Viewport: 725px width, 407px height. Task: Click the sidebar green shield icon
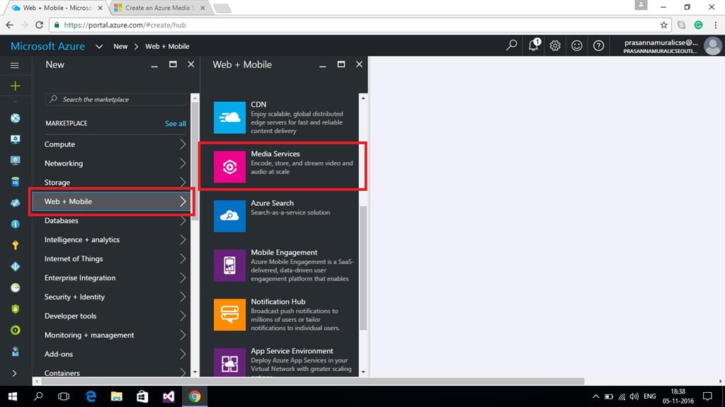pos(16,309)
